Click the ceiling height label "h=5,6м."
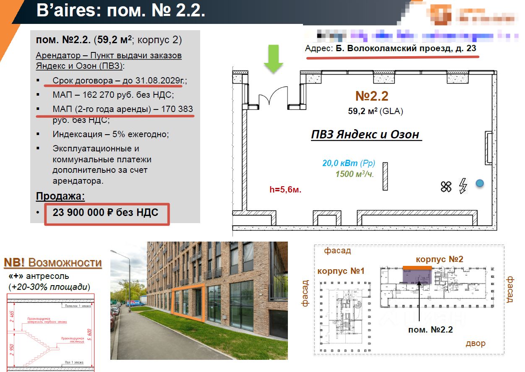This screenshot has width=525, height=372. [x=285, y=190]
